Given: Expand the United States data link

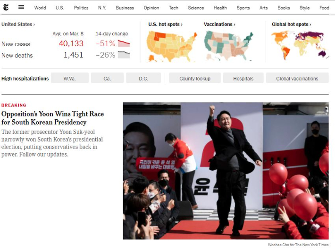Looking at the screenshot, I should 18,25.
